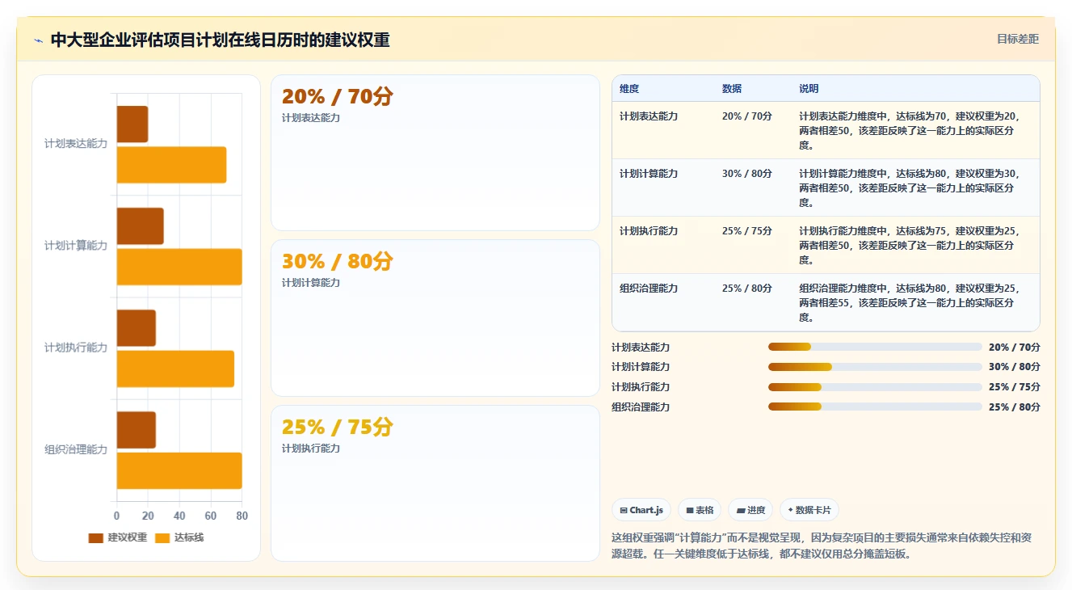This screenshot has width=1072, height=590.
Task: Click the 30% / 80分 value beside the progress bar
Action: click(x=1015, y=367)
